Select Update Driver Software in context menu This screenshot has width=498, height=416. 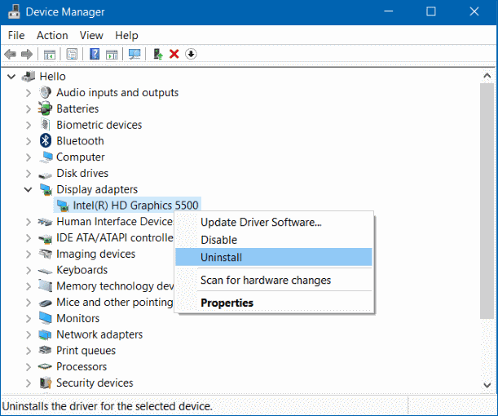[261, 222]
